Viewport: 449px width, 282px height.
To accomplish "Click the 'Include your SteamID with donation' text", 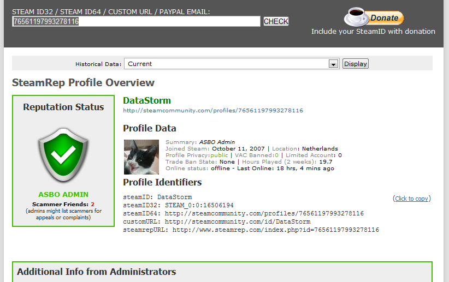I will click(373, 32).
